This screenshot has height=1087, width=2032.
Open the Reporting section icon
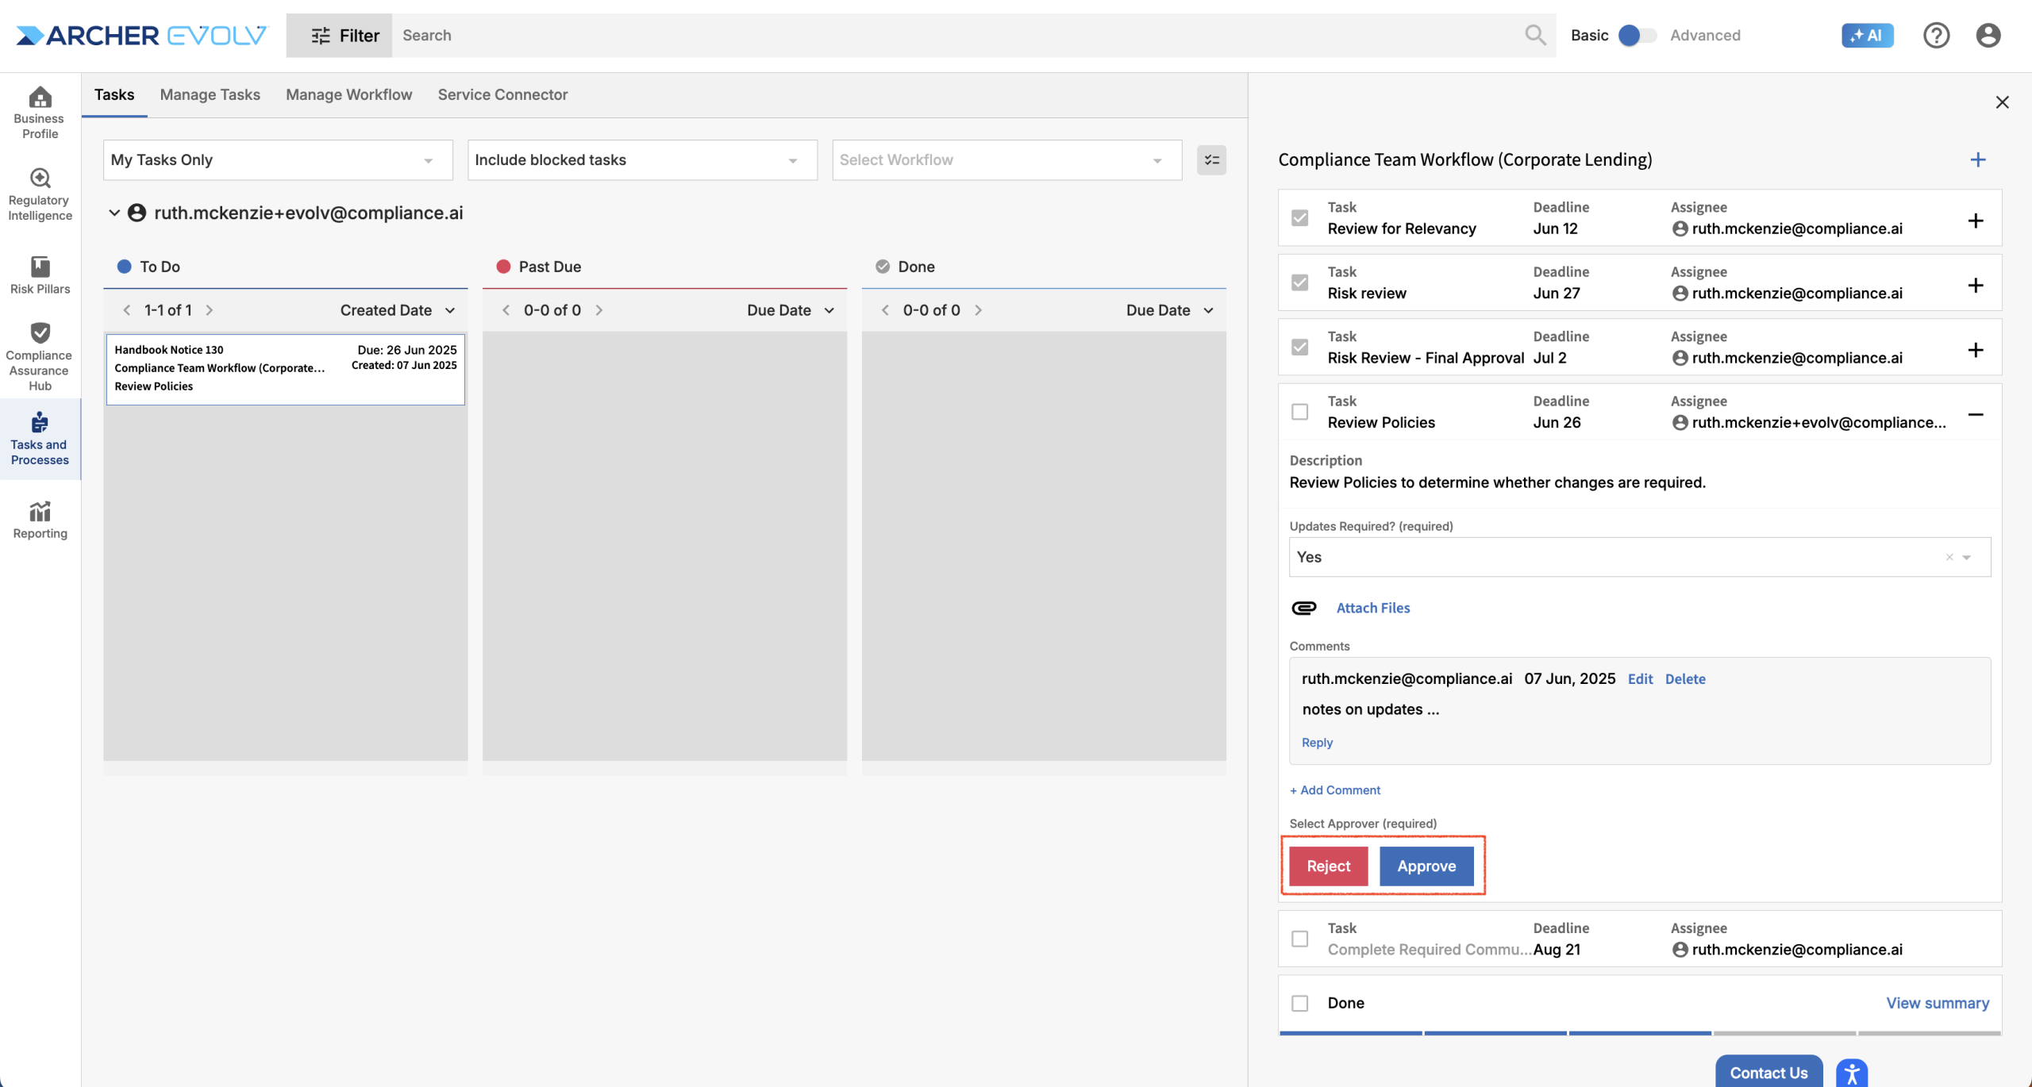point(40,520)
